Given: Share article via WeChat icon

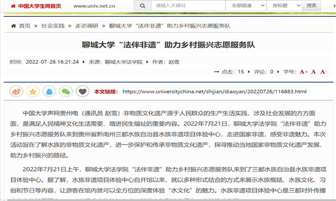Looking at the screenshot, I should click(x=66, y=92).
